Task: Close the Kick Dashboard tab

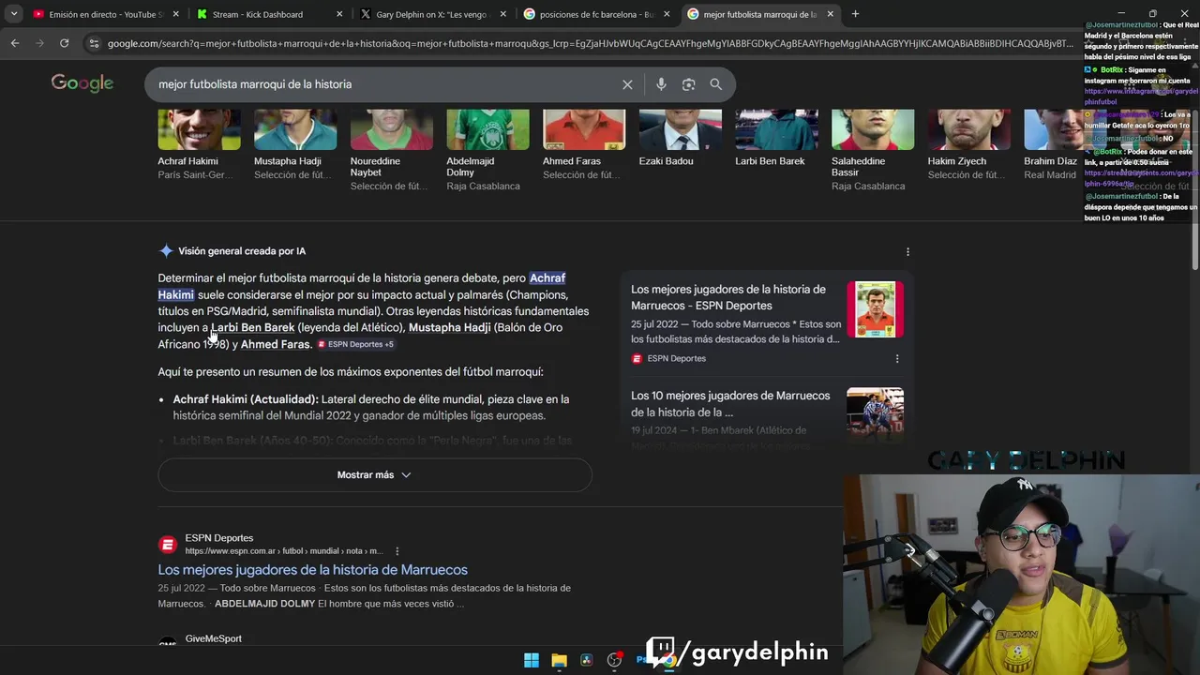Action: [x=339, y=14]
